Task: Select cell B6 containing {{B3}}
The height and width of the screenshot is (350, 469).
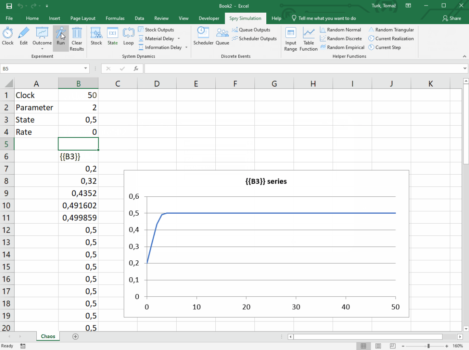Action: [78, 156]
